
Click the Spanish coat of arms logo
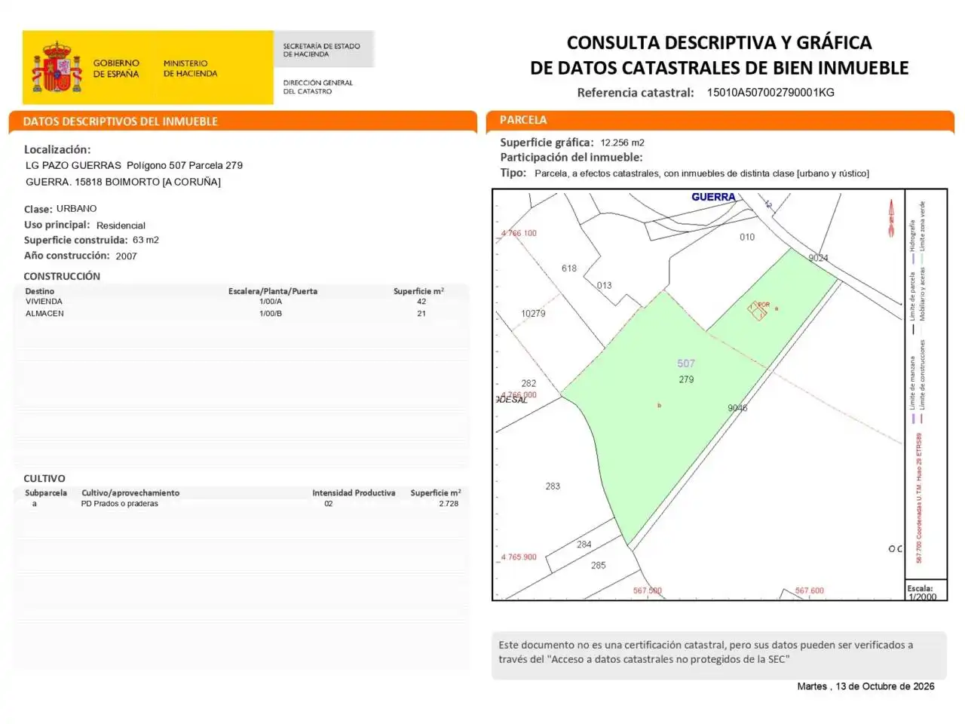(57, 67)
